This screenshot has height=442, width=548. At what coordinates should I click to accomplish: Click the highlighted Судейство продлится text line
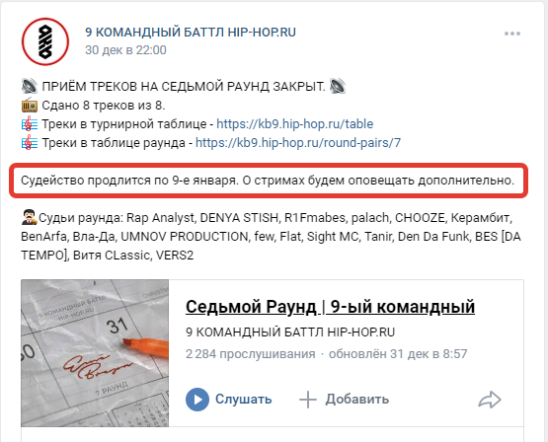(x=268, y=181)
